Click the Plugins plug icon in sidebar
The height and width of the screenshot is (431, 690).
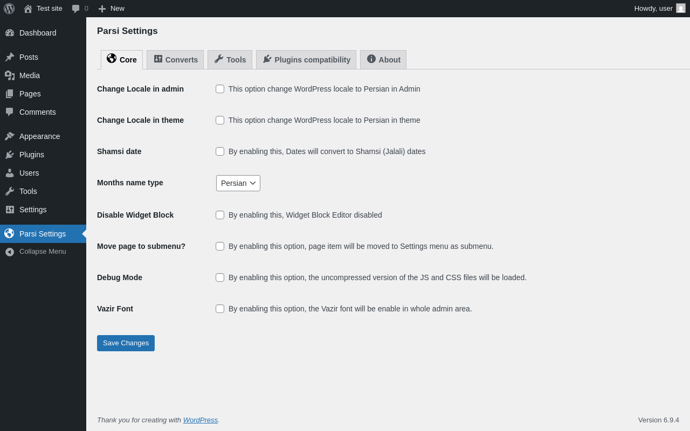point(10,155)
